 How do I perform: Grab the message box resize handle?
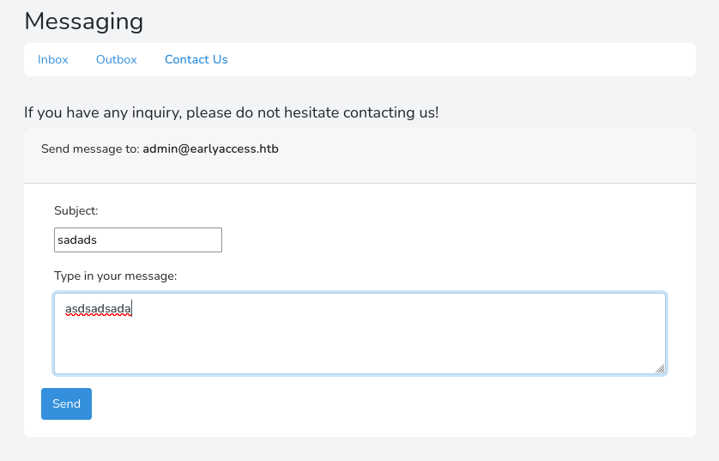(660, 368)
